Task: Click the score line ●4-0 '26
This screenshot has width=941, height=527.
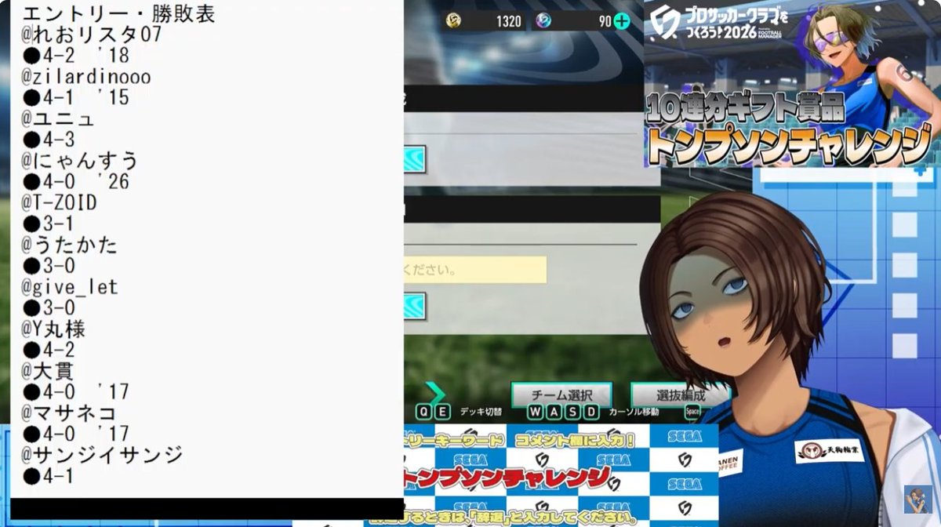Action: pyautogui.click(x=76, y=182)
